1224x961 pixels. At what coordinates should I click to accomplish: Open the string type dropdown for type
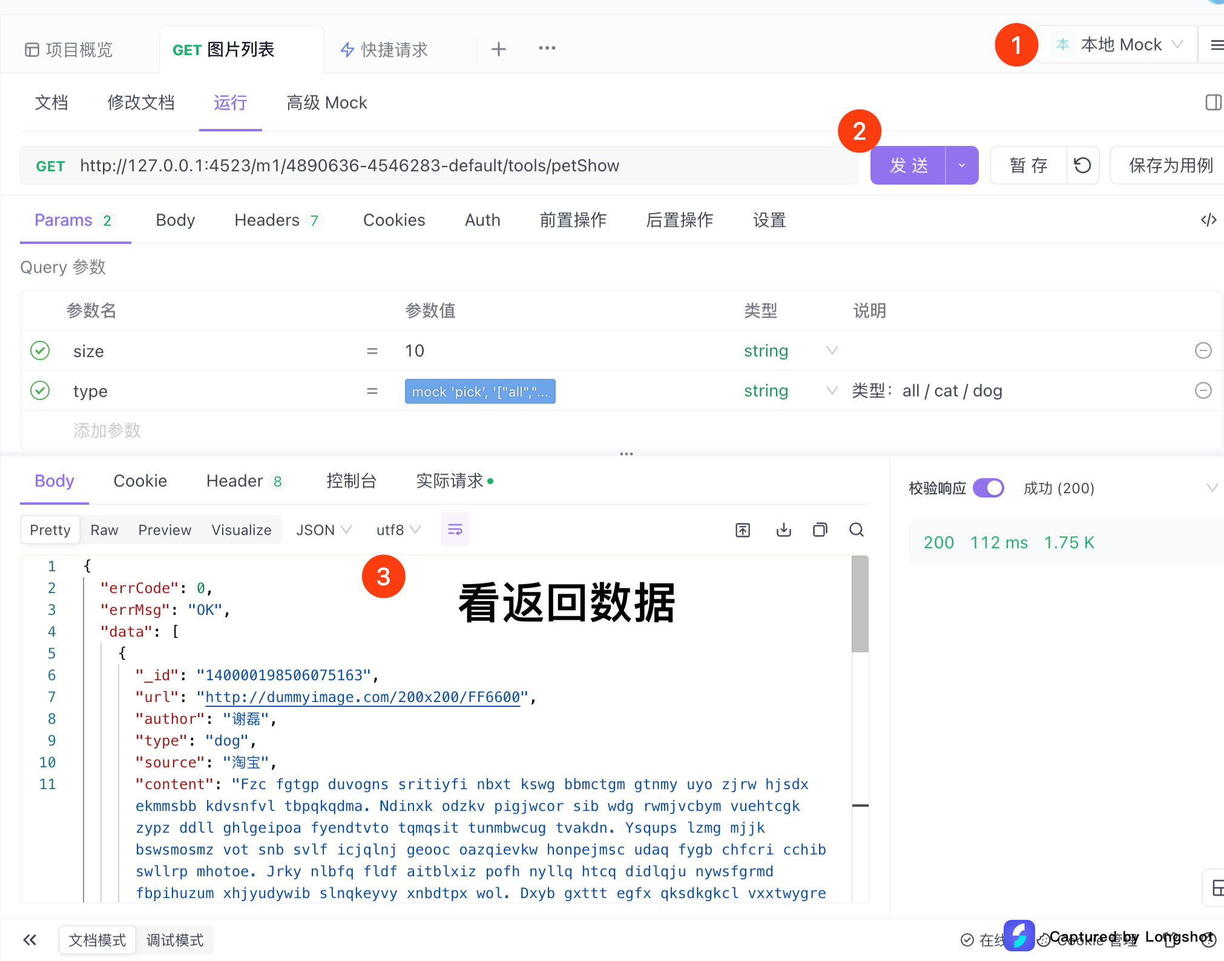[790, 391]
